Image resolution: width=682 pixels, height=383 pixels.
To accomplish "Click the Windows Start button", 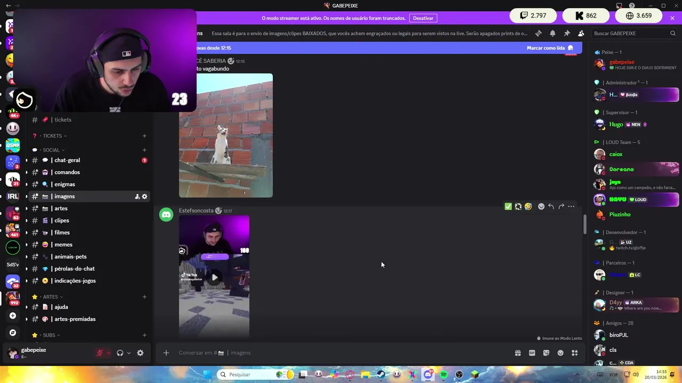I will tap(208, 374).
